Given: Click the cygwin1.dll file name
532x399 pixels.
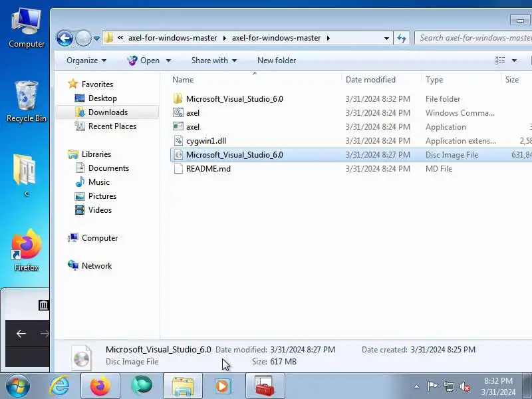Looking at the screenshot, I should point(206,141).
